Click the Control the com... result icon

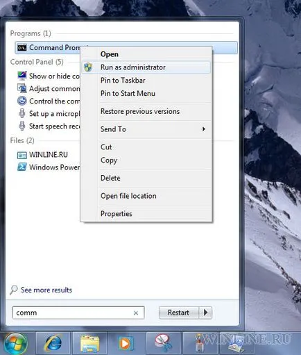pos(22,101)
